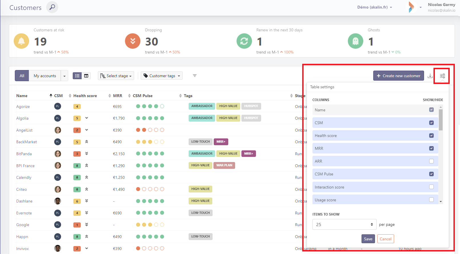Click the Nicolas Garmy user profile name

click(441, 5)
